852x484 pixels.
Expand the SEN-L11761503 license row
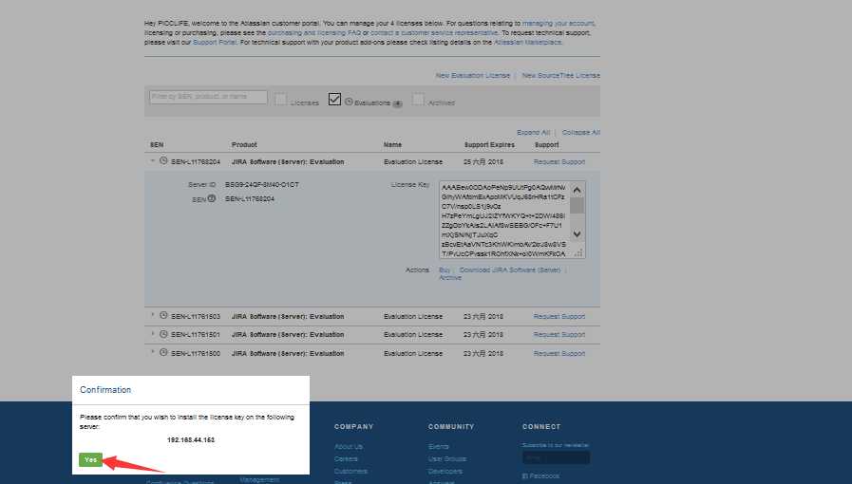(153, 315)
